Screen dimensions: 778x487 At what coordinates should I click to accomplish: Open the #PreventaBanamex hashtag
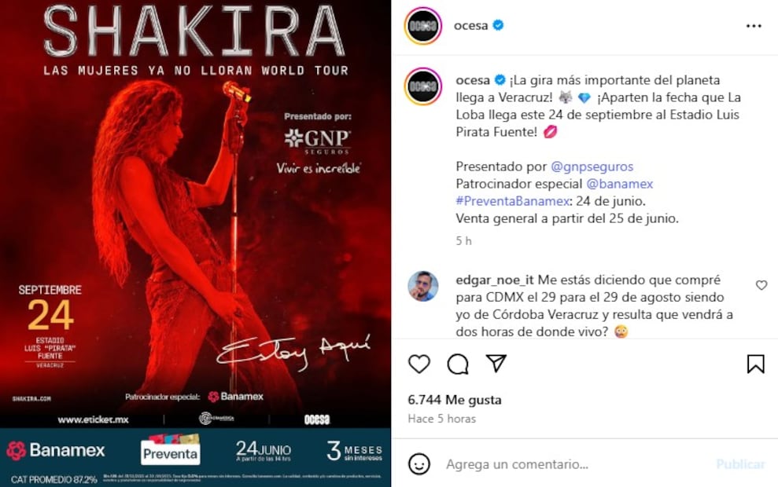(x=513, y=201)
